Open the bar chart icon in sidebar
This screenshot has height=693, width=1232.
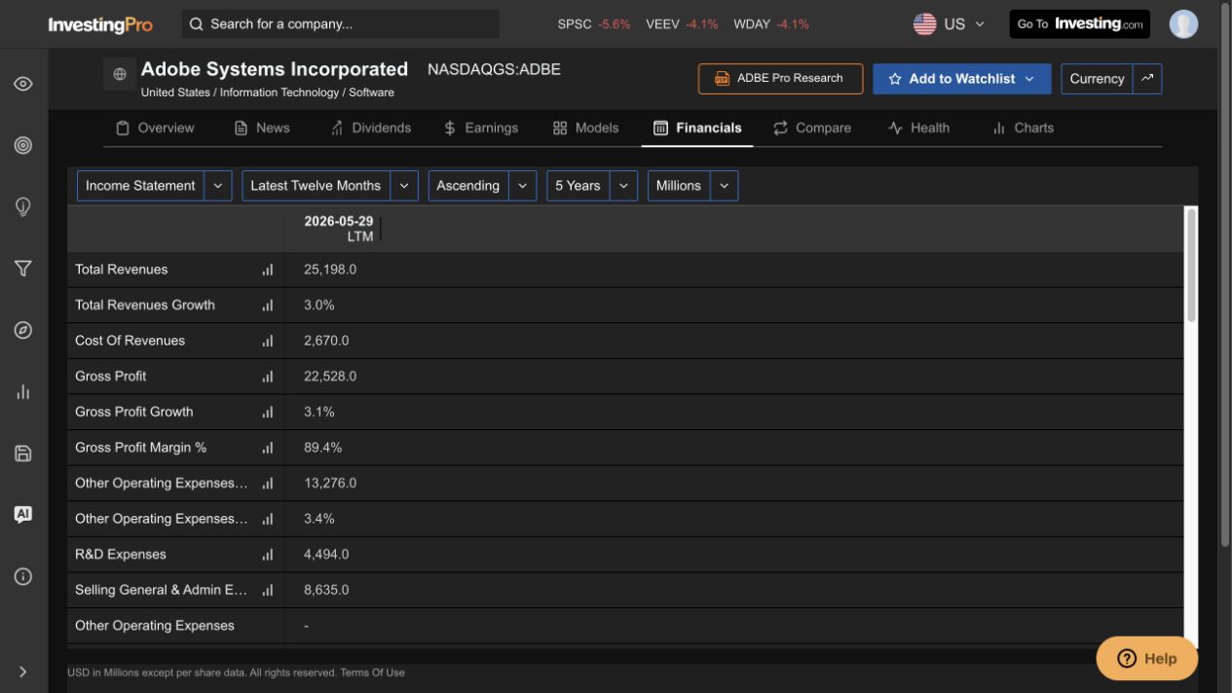tap(23, 391)
